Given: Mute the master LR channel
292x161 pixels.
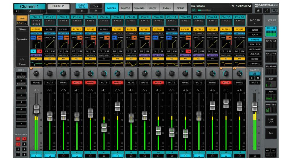Looking at the screenshot, I should pos(255,82).
